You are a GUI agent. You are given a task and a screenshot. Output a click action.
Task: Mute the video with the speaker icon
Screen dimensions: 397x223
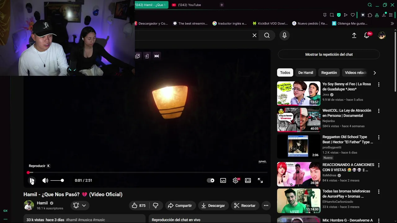click(45, 181)
